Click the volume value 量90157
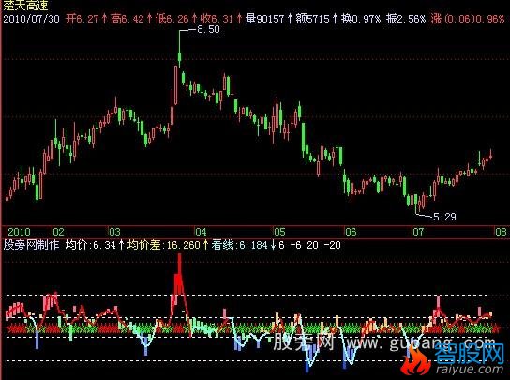The height and width of the screenshot is (380, 510). tap(264, 19)
